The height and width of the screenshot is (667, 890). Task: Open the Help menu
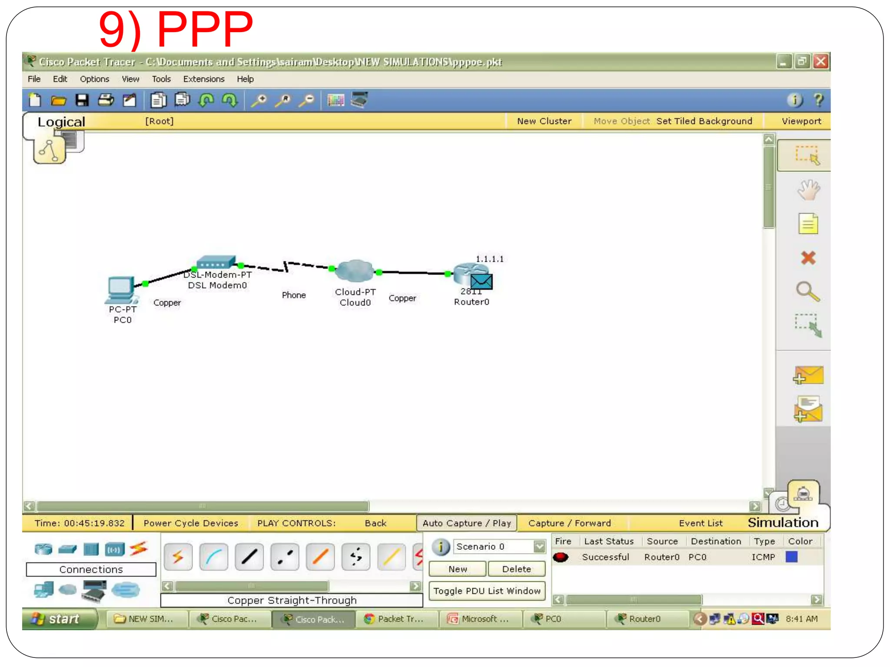[x=245, y=79]
